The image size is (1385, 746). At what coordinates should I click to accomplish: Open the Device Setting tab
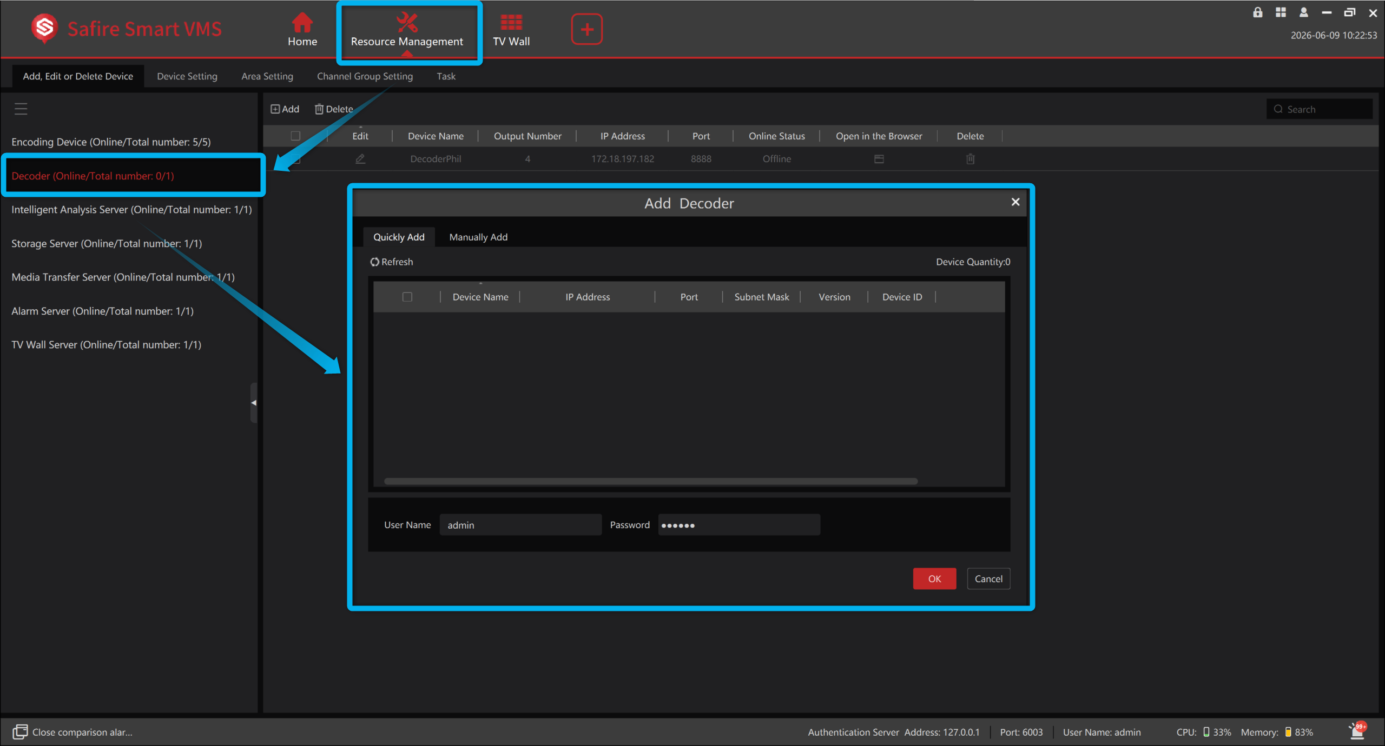(187, 76)
